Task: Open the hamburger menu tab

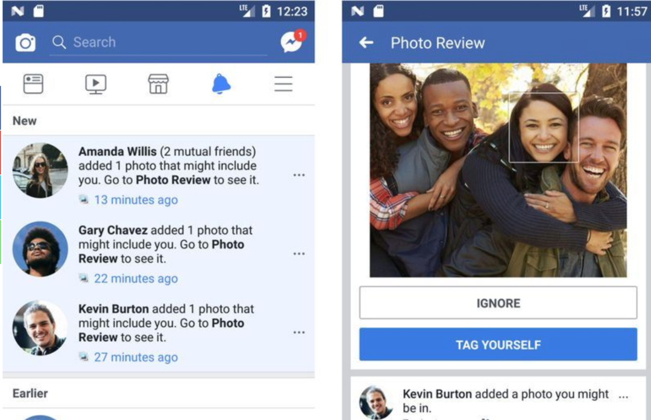Action: (x=283, y=84)
